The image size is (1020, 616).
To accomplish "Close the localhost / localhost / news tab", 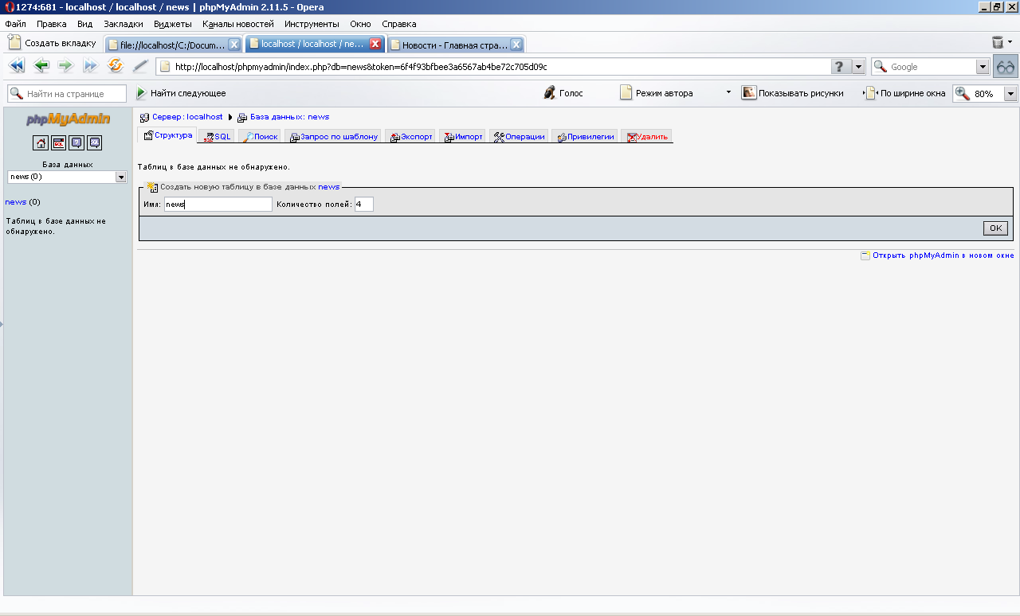I will click(375, 44).
